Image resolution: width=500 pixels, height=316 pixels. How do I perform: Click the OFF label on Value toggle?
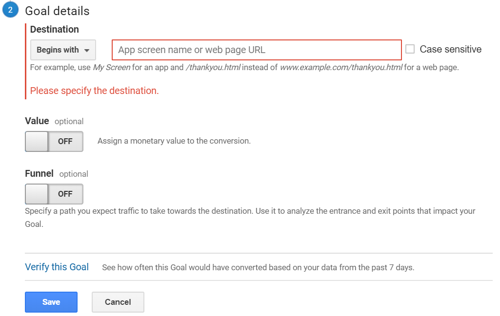[65, 141]
